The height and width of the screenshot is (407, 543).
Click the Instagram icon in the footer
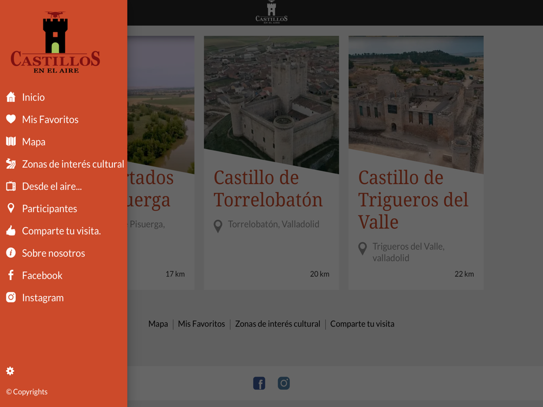pyautogui.click(x=283, y=383)
